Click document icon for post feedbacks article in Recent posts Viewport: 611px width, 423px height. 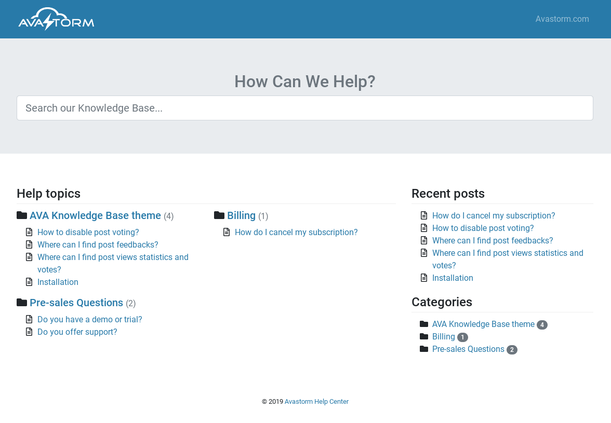424,240
